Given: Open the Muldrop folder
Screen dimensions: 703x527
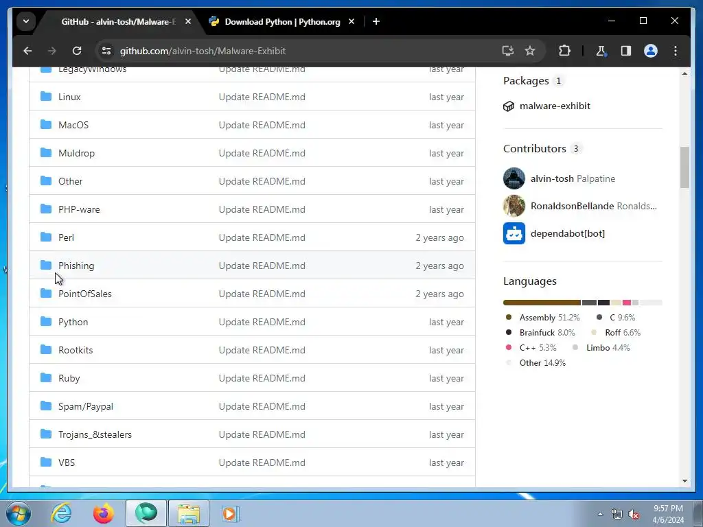Looking at the screenshot, I should (76, 153).
